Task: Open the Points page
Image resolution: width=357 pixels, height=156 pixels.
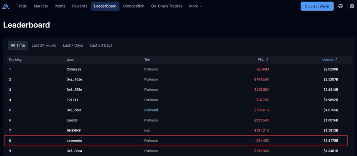Action: [x=60, y=6]
